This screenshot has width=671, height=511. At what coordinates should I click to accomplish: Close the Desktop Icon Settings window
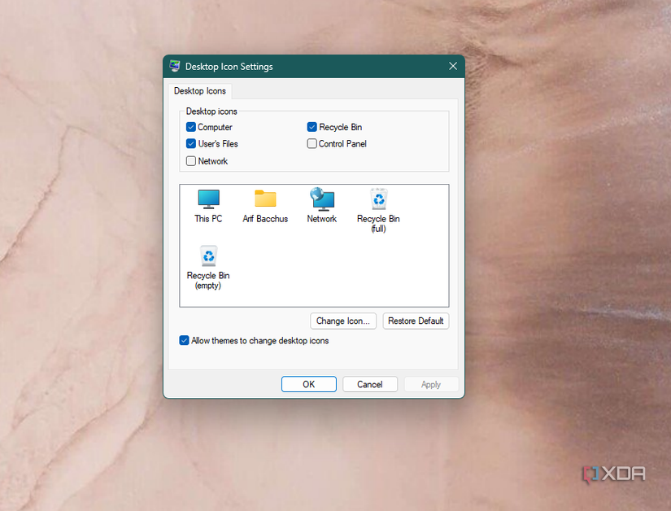453,66
